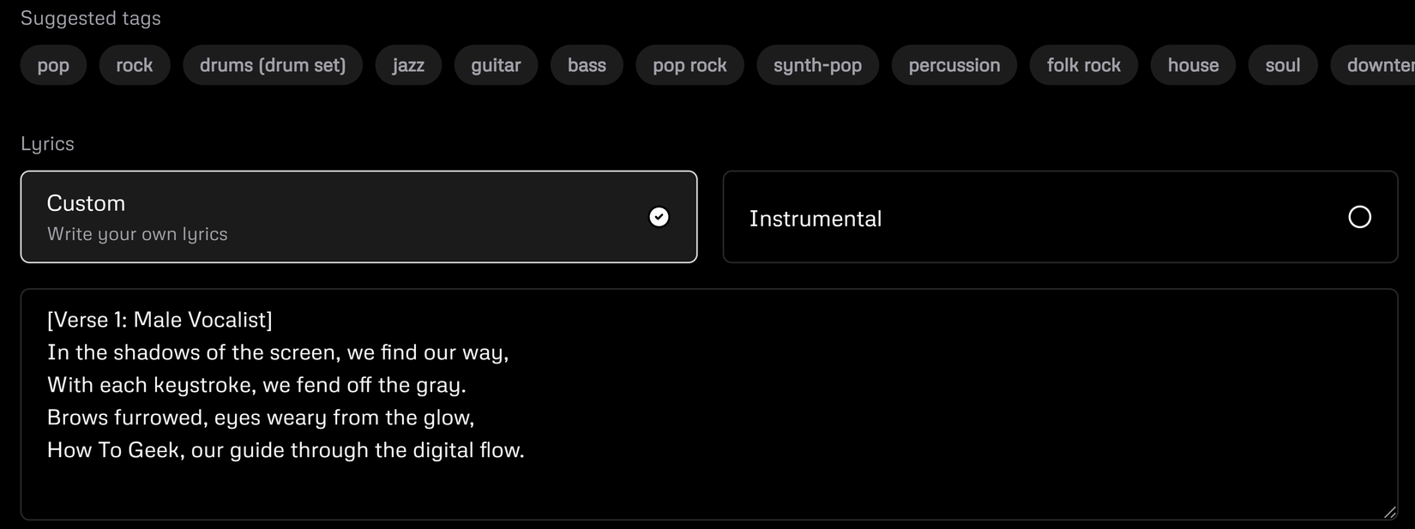
Task: Click the empty radio circle on Instrumental
Action: click(x=1359, y=218)
